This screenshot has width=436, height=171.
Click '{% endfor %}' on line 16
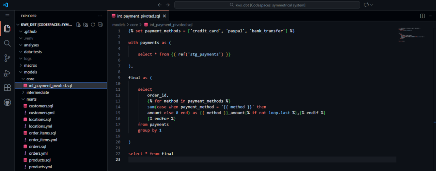pos(161,119)
